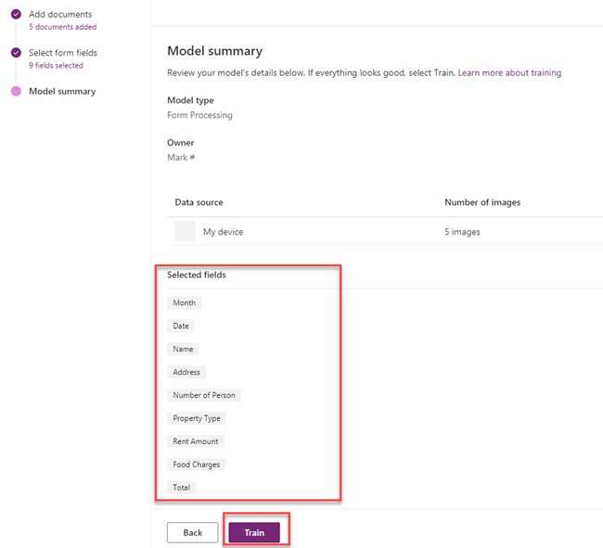Go back with the Back button
603x548 pixels.
click(192, 533)
